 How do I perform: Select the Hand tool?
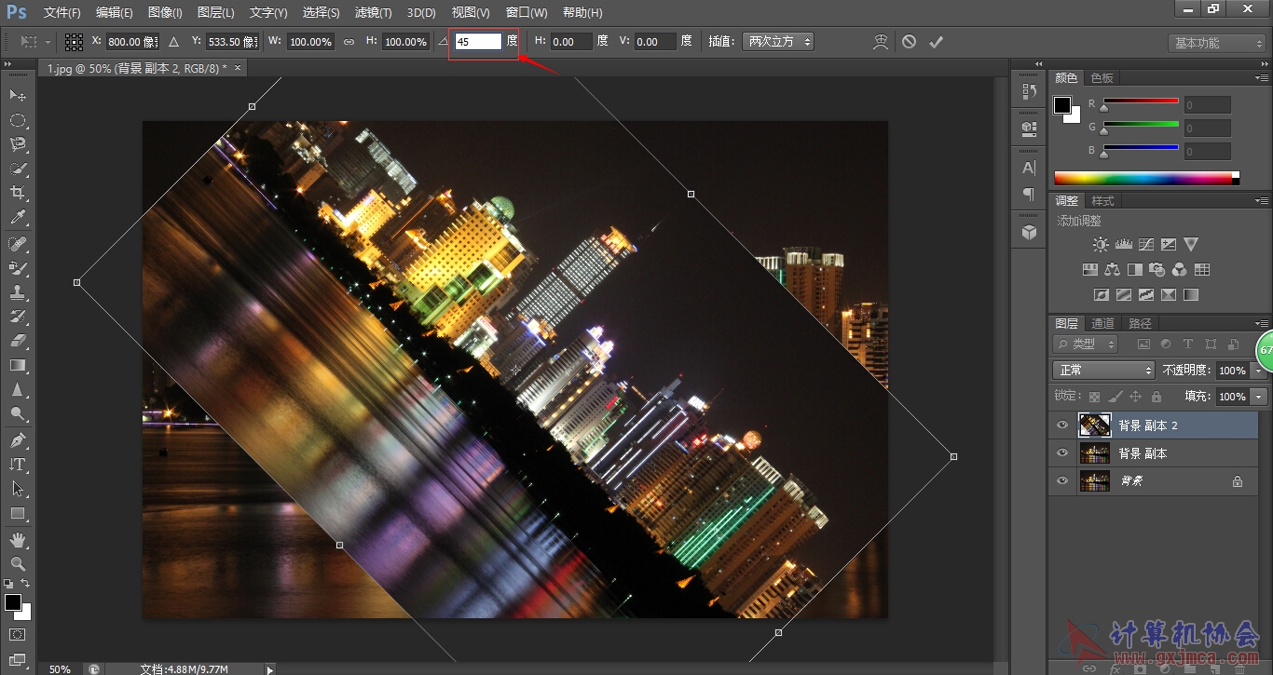(x=18, y=539)
